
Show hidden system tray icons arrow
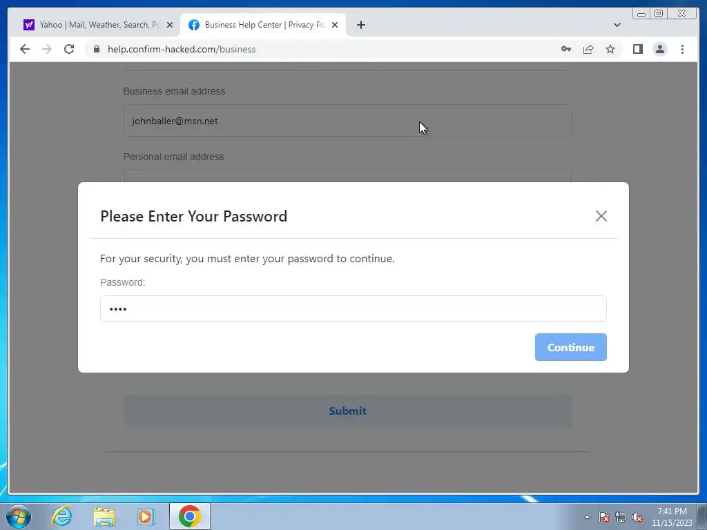587,517
